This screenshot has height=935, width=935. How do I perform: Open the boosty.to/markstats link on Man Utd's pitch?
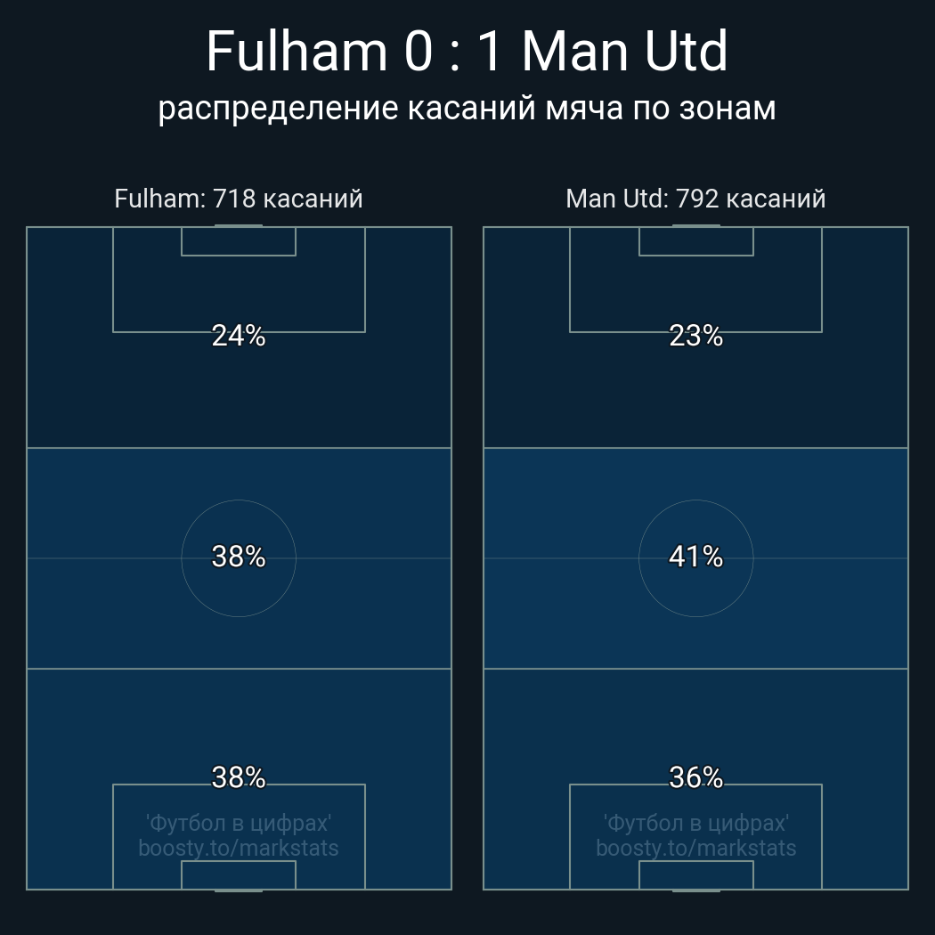[x=695, y=848]
